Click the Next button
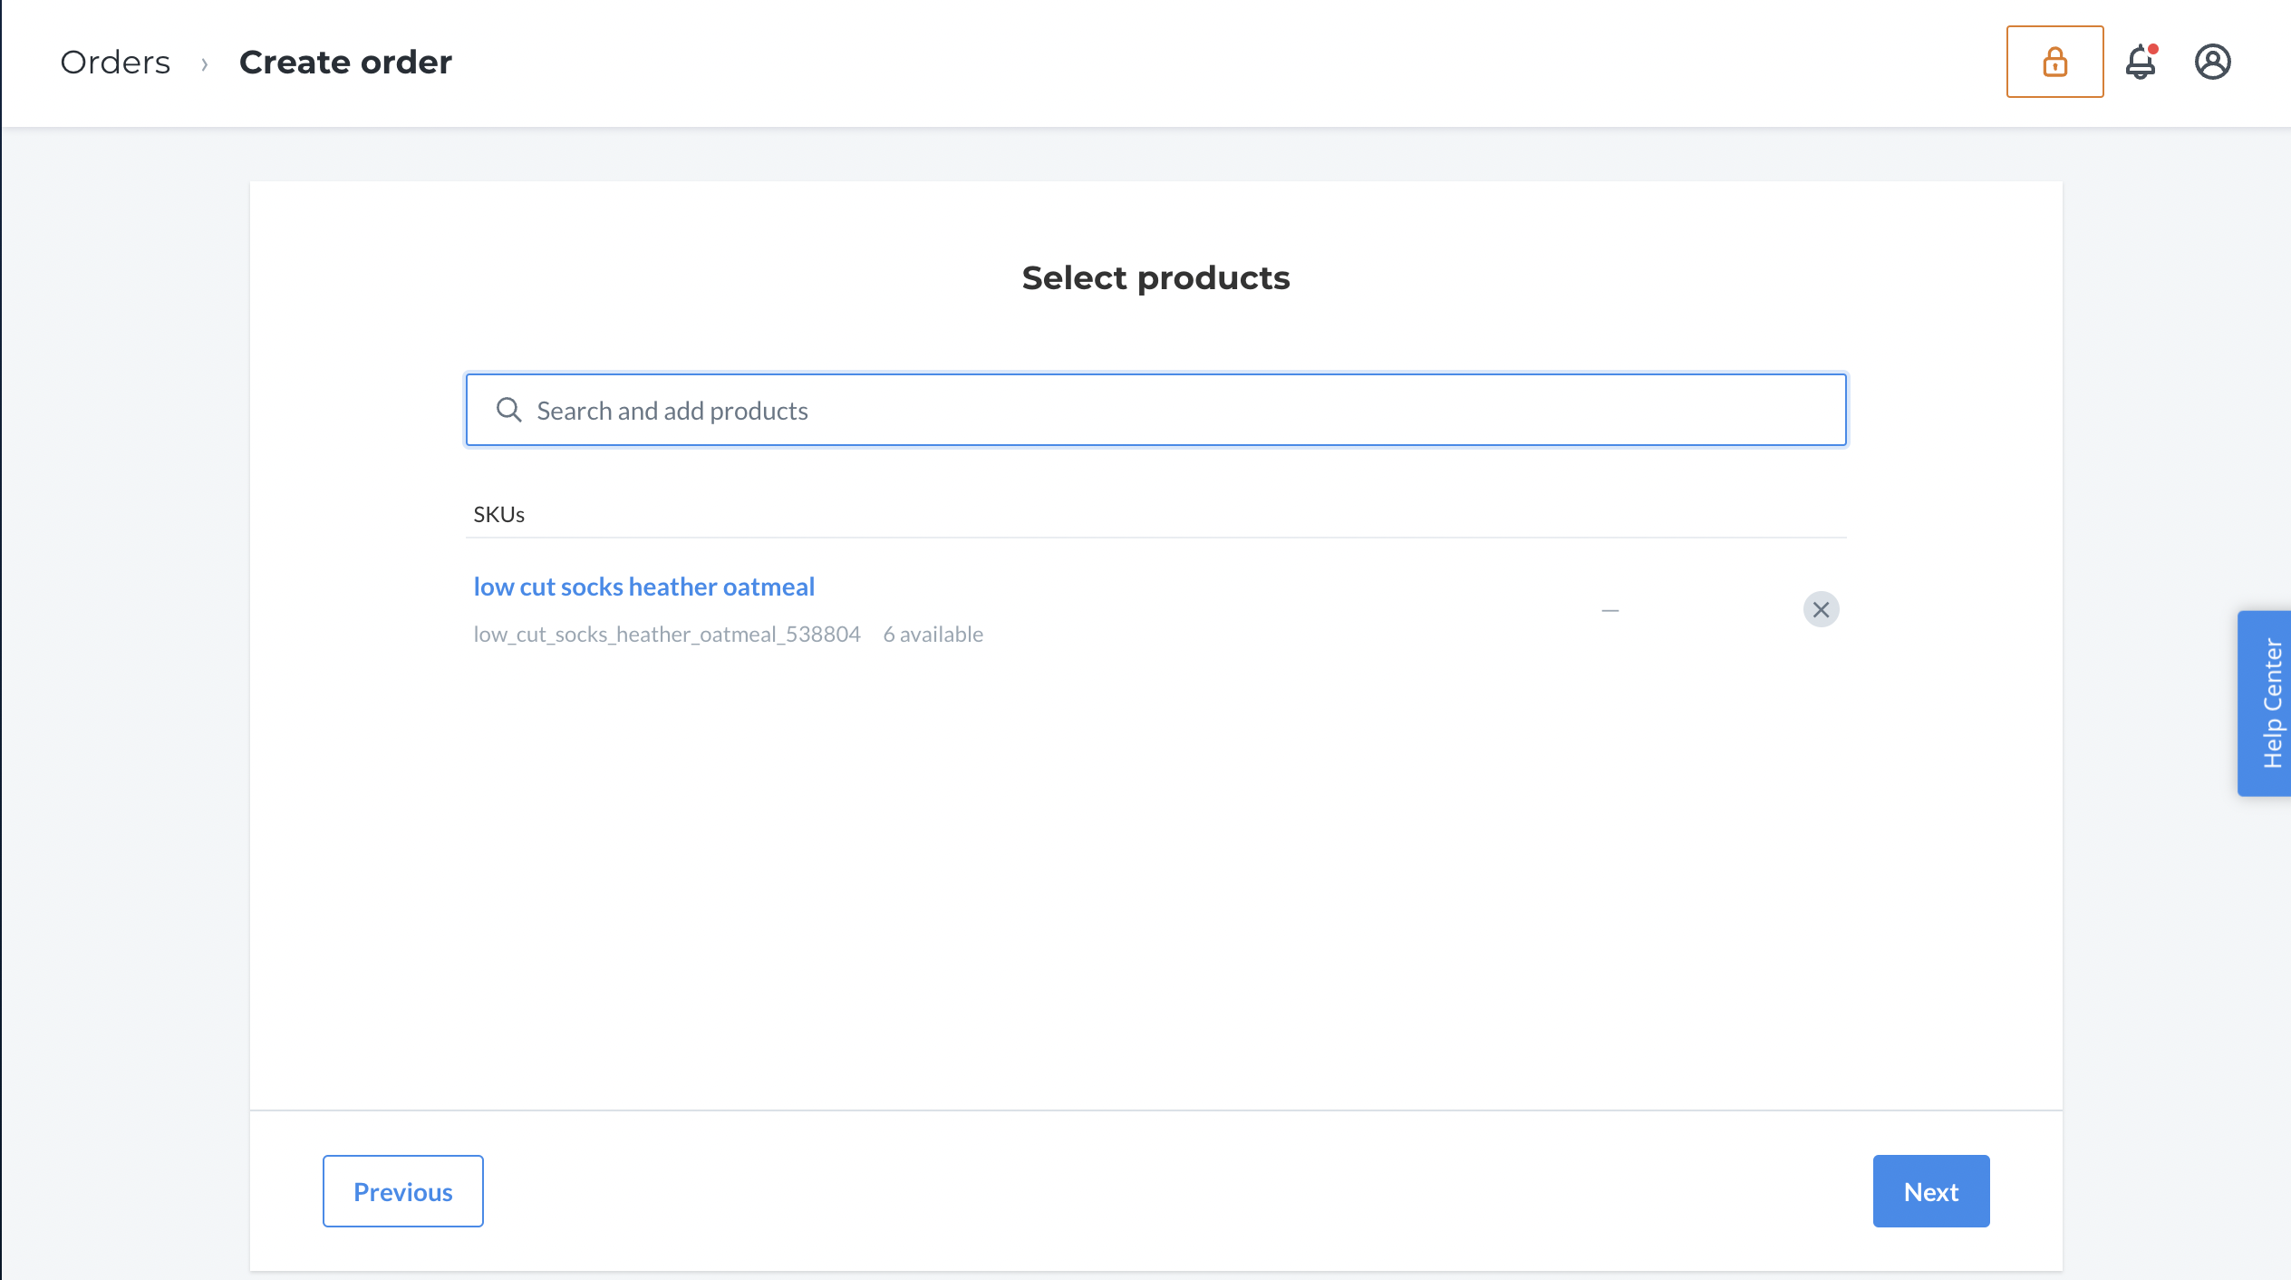 click(1931, 1191)
